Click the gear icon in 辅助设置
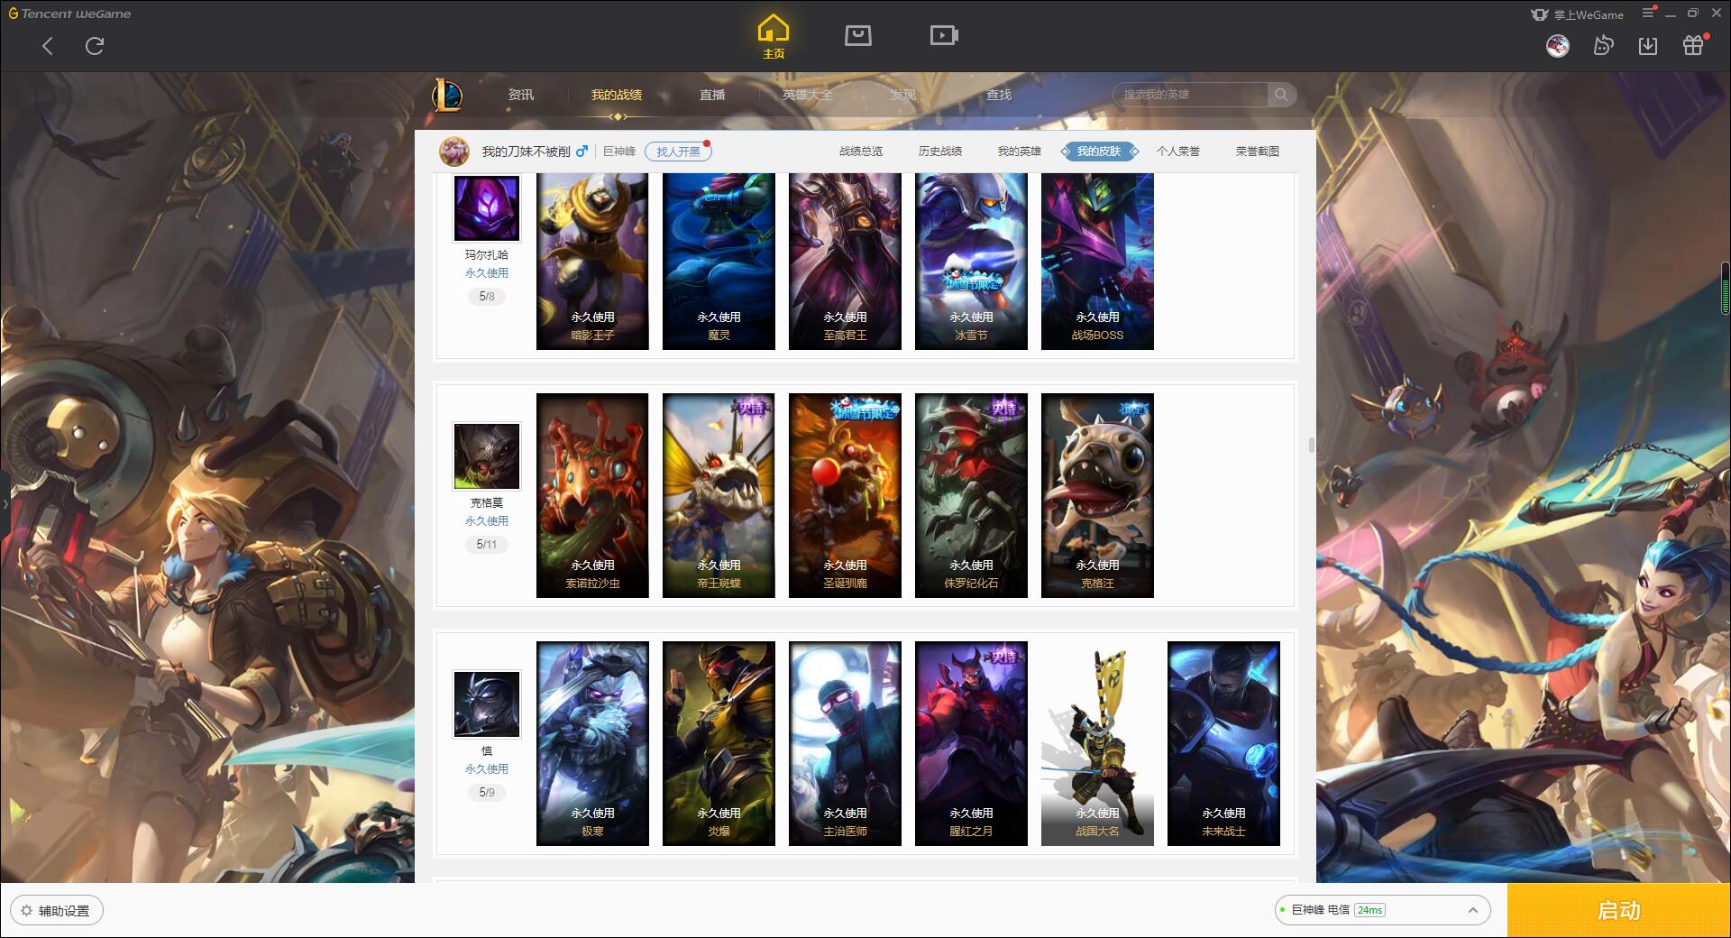This screenshot has height=938, width=1731. click(x=26, y=911)
